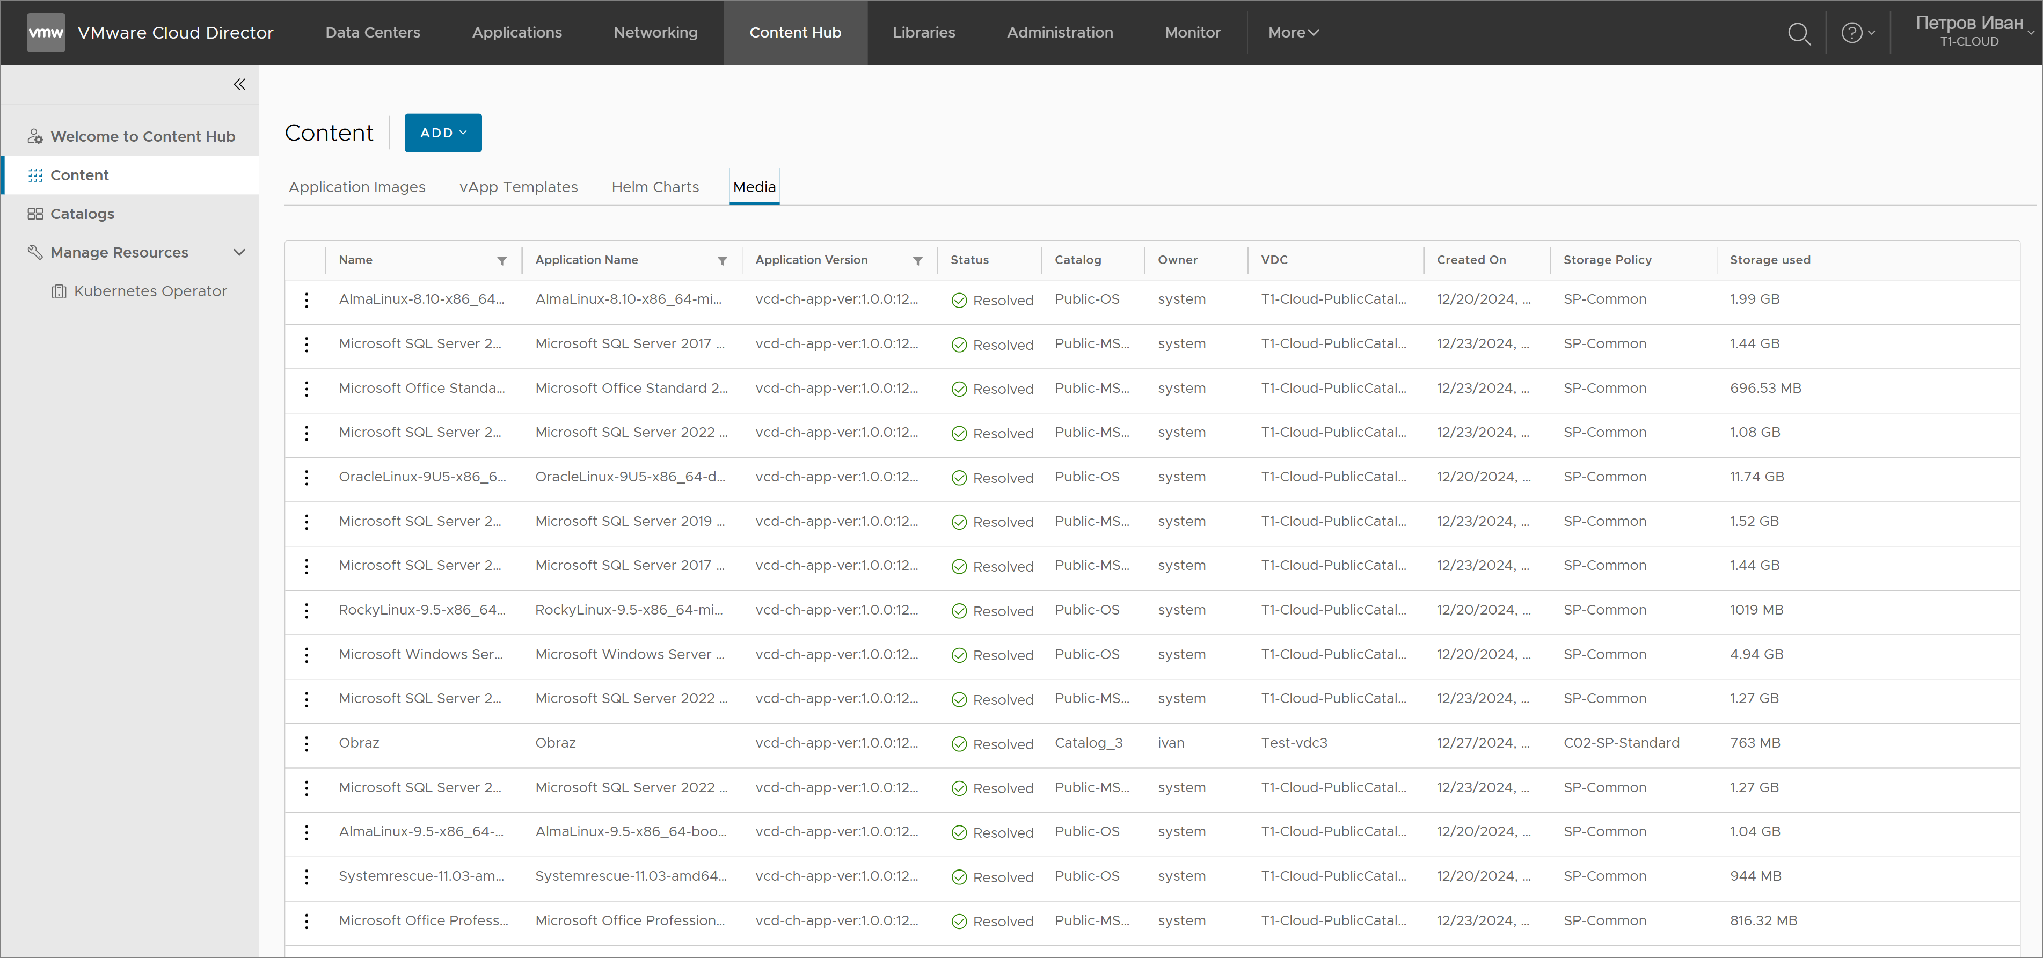Open actions menu for Microsoft Office Professional row
This screenshot has height=958, width=2043.
click(x=306, y=922)
